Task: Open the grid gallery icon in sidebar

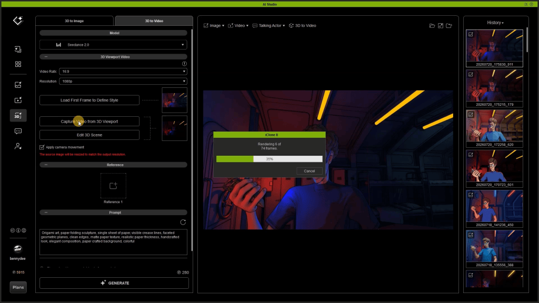Action: (x=18, y=64)
